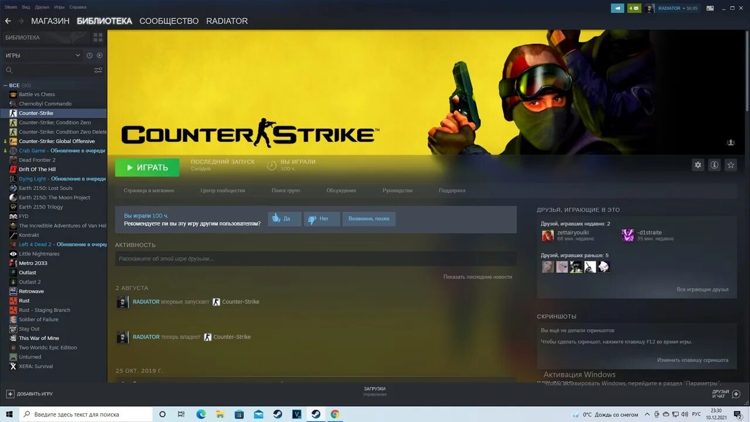Open advanced filter sliders icon
Screen dimensions: 750x422
[x=98, y=70]
